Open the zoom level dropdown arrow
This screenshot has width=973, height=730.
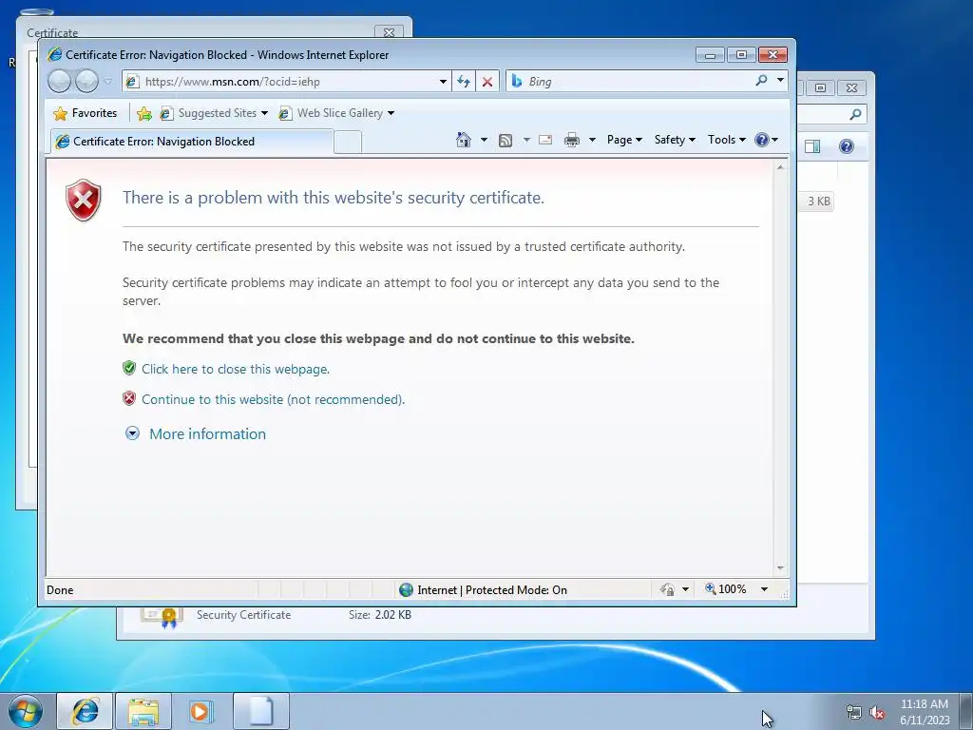[x=765, y=589]
